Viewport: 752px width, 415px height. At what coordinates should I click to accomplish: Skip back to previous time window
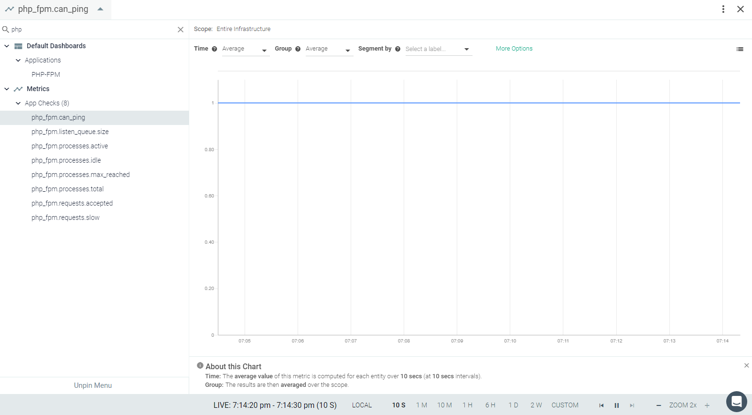[x=602, y=405]
